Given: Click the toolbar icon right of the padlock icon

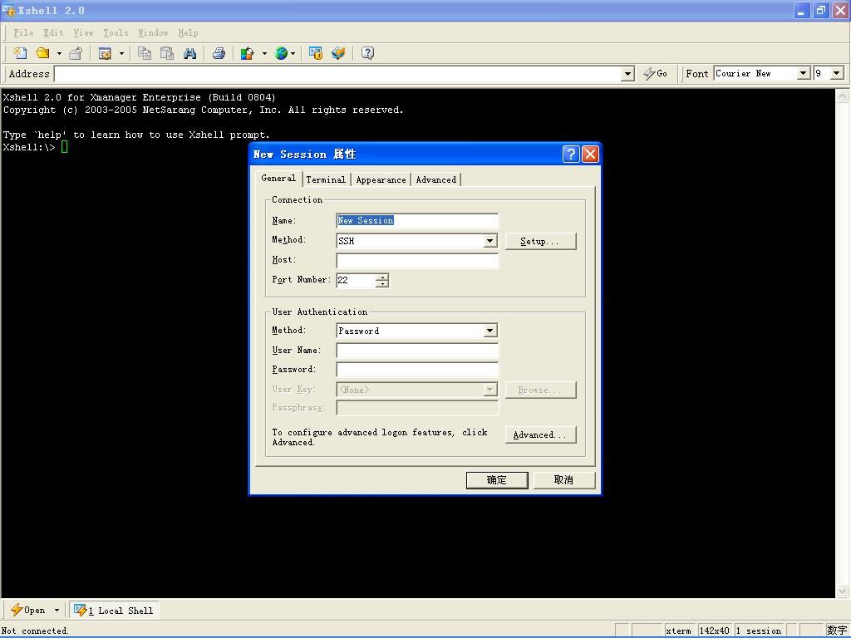Looking at the screenshot, I should [338, 52].
